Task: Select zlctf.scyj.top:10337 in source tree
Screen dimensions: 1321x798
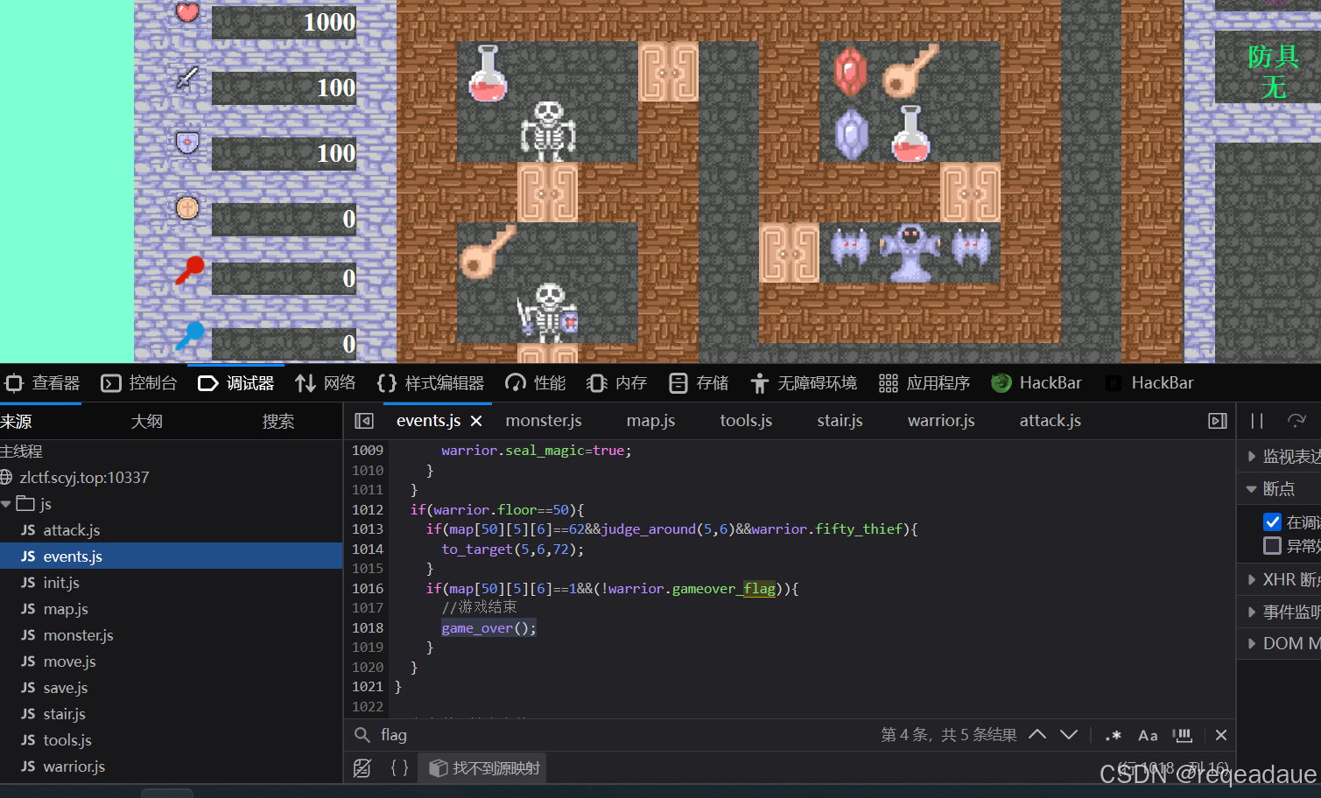Action: coord(84,478)
